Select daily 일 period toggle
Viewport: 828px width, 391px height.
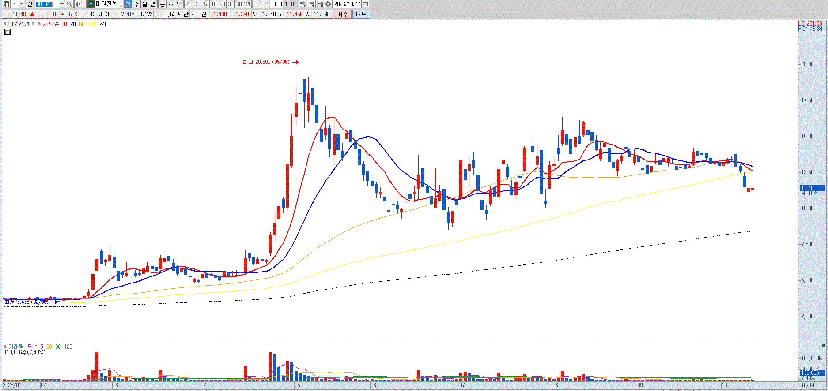coord(128,4)
